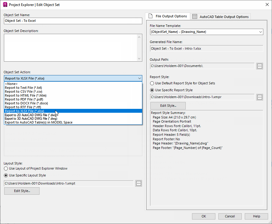Click the Civil 3D app icon in title bar

[x=5, y=4]
